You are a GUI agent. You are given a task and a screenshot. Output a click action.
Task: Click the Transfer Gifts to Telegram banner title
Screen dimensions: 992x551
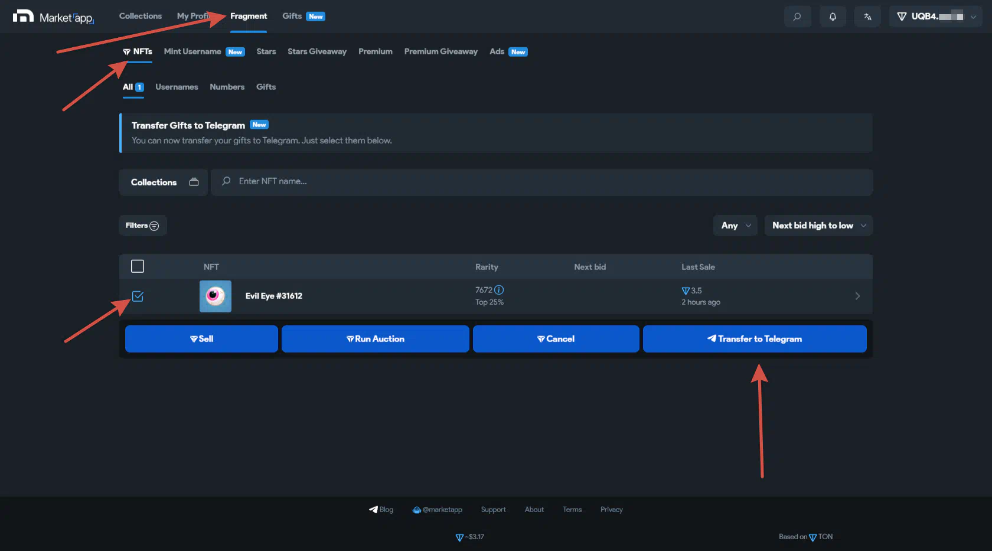pyautogui.click(x=188, y=125)
